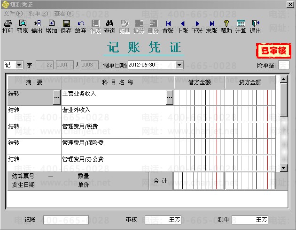This screenshot has width=296, height=230.
Task: Click the 退出 (Exit) toolbar icon
Action: [x=255, y=26]
